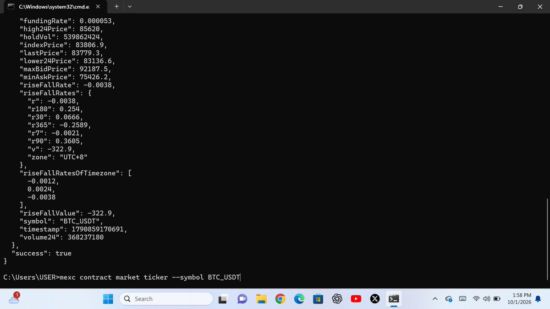Open the Windows Start menu
The height and width of the screenshot is (309, 550).
point(108,299)
